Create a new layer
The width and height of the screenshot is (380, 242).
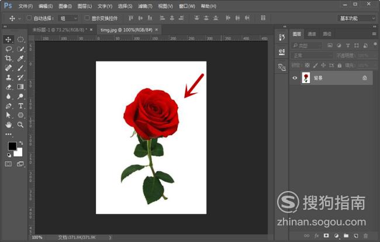[x=356, y=236]
